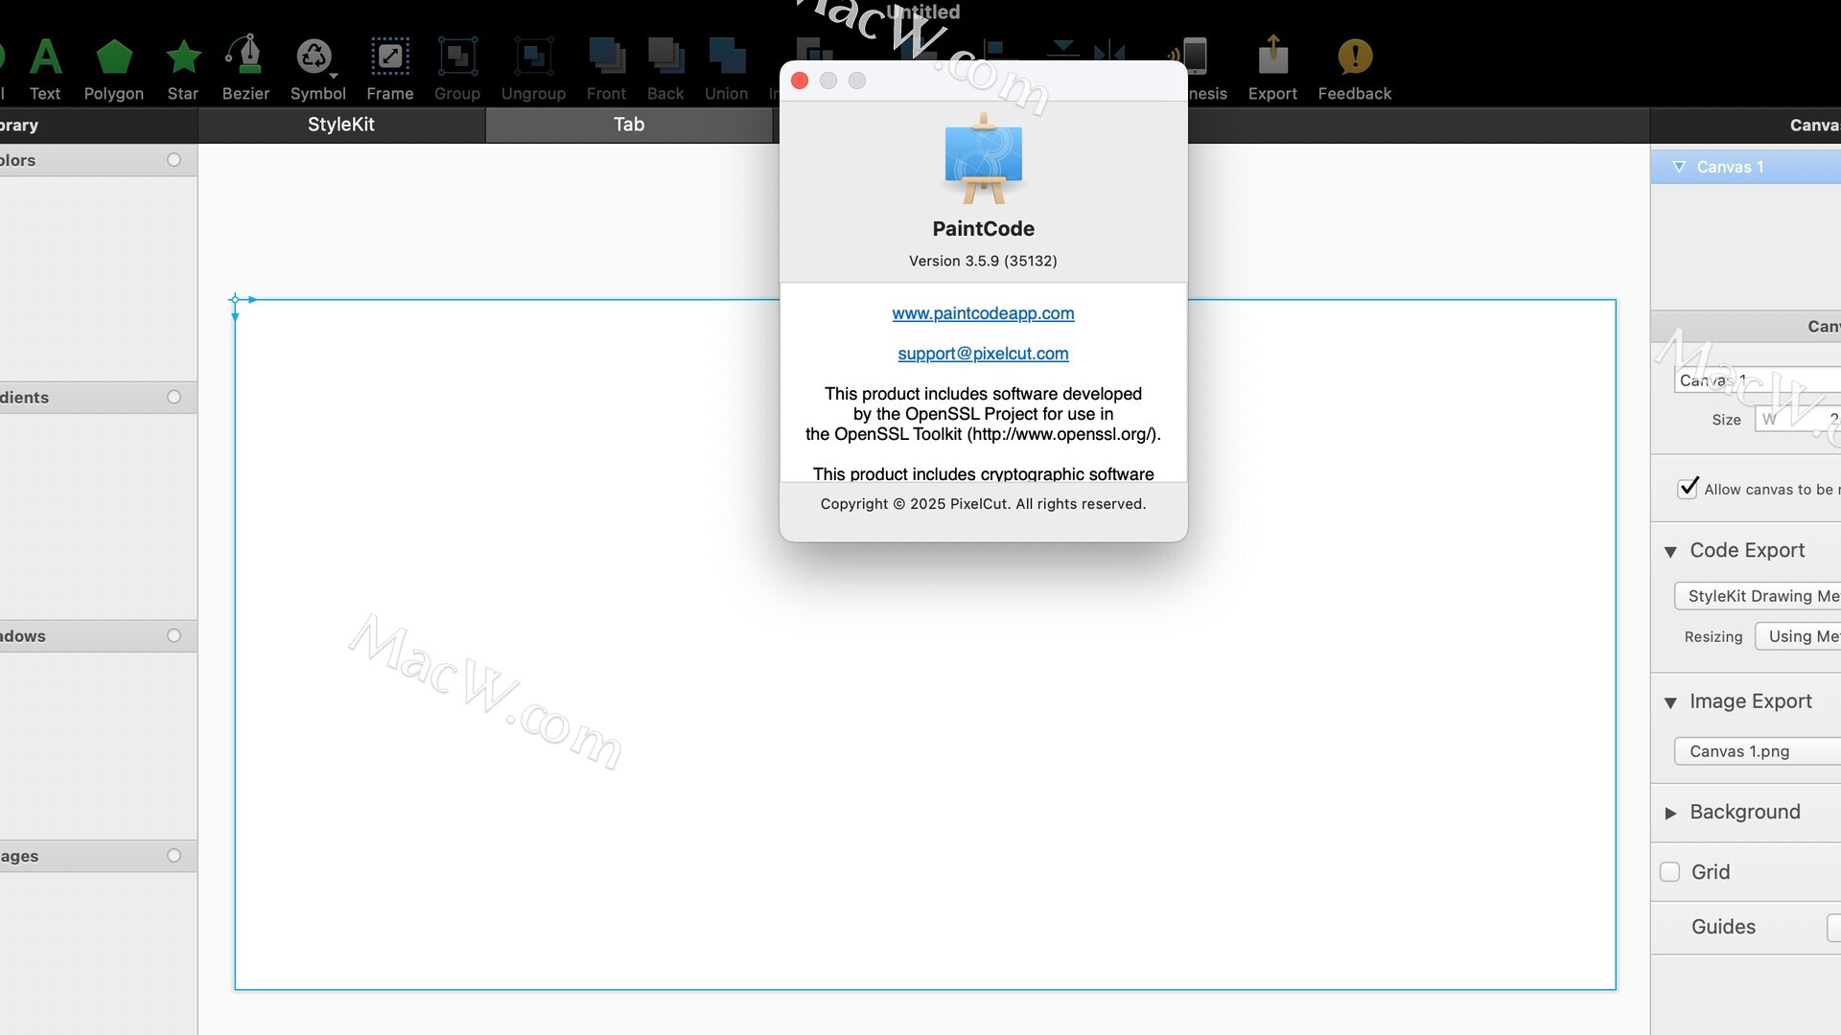Open the www.paintcodeapp.com link

pos(983,313)
